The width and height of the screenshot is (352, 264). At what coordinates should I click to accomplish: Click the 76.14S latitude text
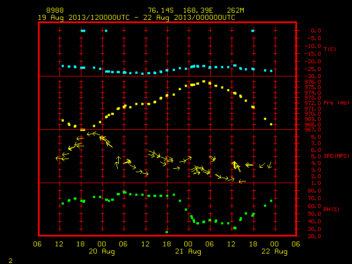(x=161, y=10)
